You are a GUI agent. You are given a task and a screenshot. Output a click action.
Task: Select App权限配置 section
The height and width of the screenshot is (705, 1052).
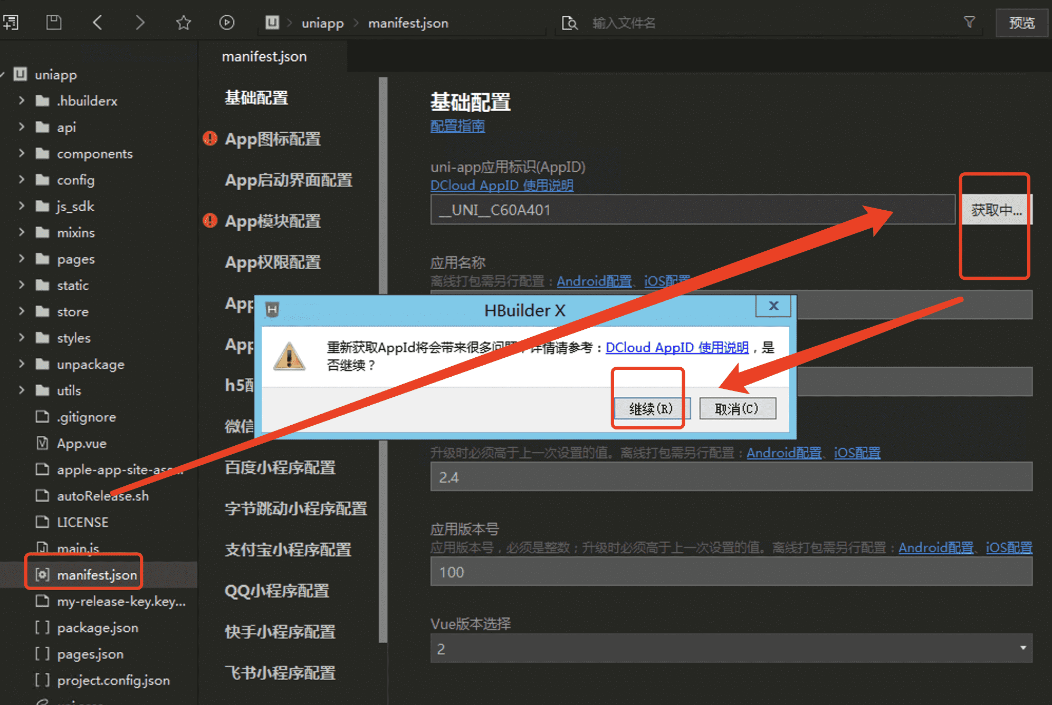pos(273,262)
